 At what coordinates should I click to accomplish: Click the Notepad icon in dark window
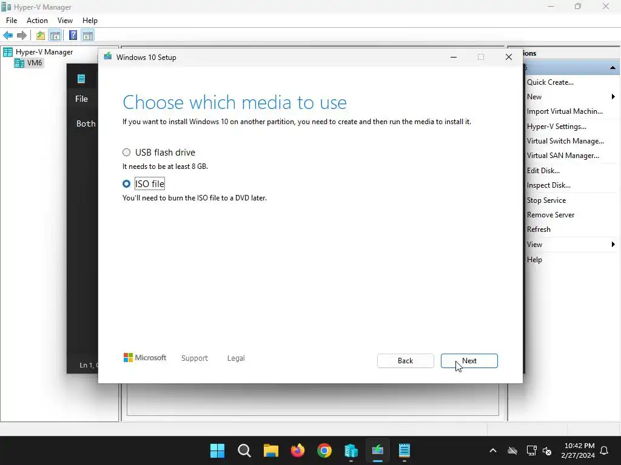(x=81, y=79)
